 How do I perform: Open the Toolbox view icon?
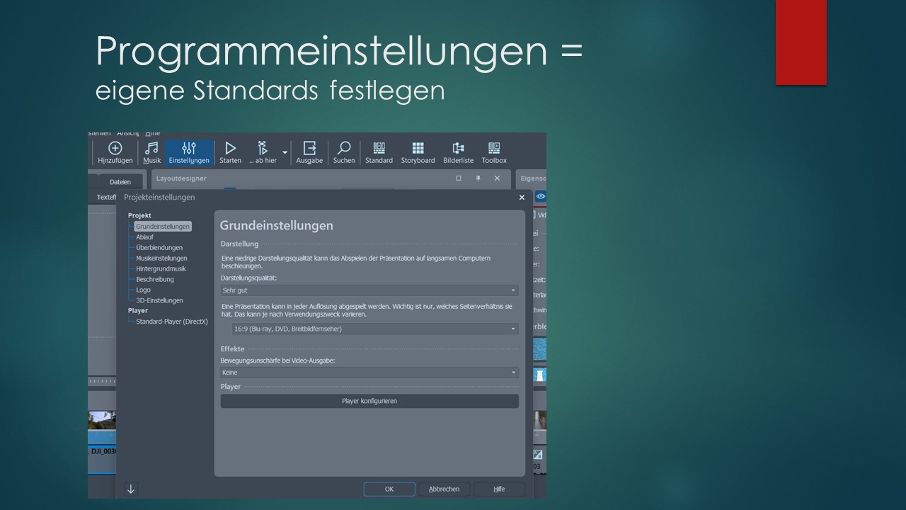coord(494,148)
